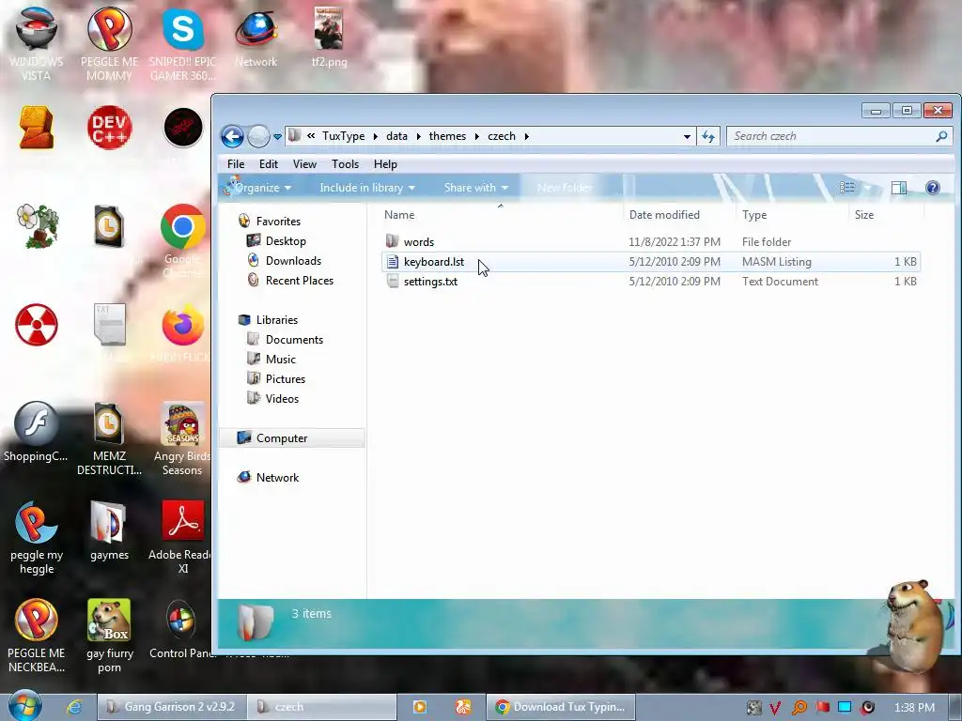Viewport: 962px width, 721px height.
Task: Click the Windows Start orb
Action: (x=25, y=706)
